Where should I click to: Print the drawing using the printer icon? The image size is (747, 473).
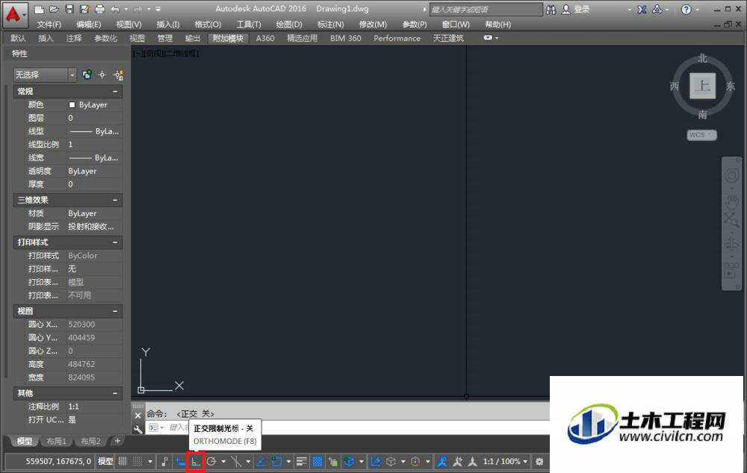click(x=99, y=9)
